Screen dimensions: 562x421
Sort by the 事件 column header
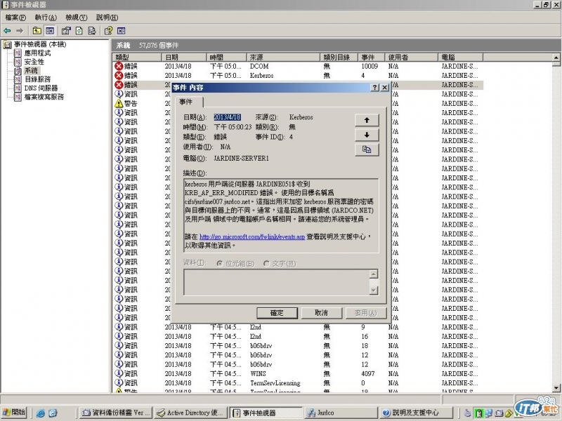[x=372, y=57]
